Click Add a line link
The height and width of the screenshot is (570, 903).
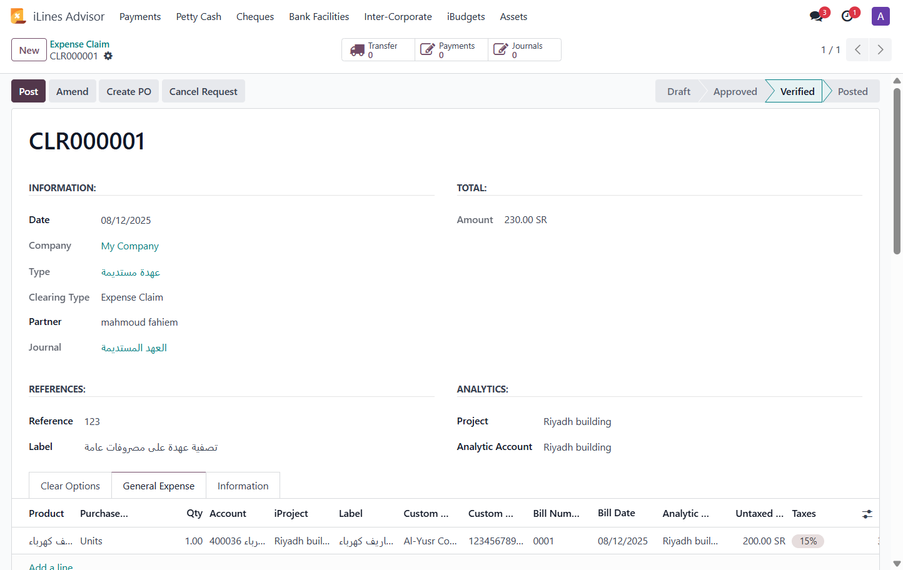[x=51, y=566]
